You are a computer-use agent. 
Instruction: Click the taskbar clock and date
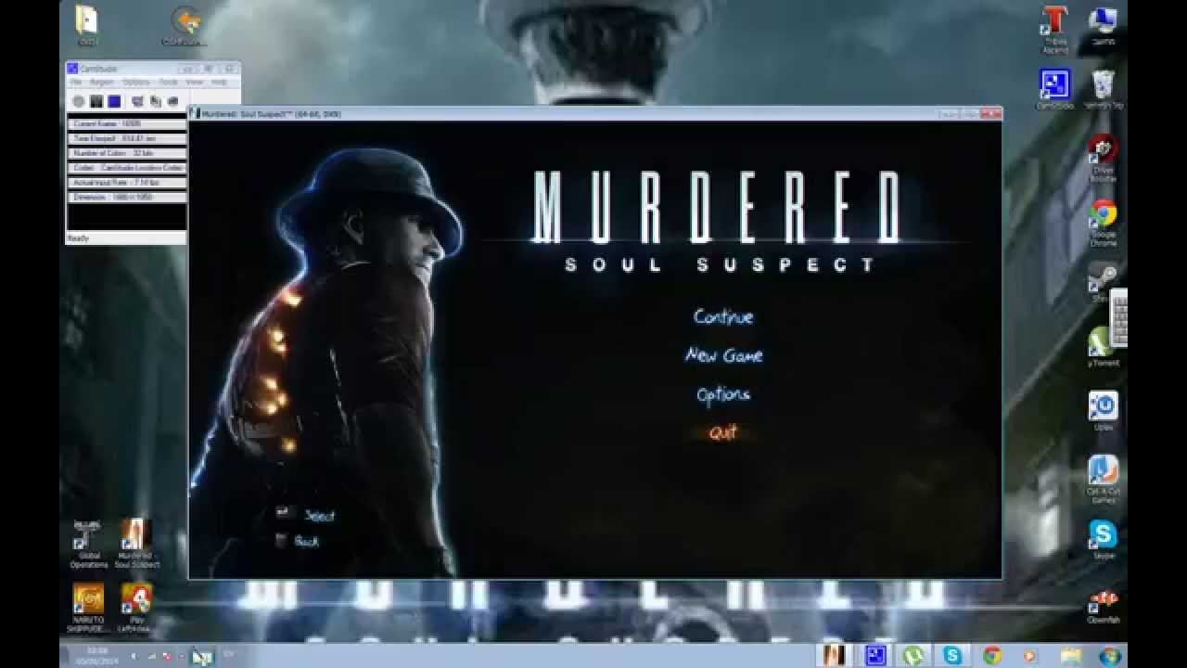tap(96, 656)
